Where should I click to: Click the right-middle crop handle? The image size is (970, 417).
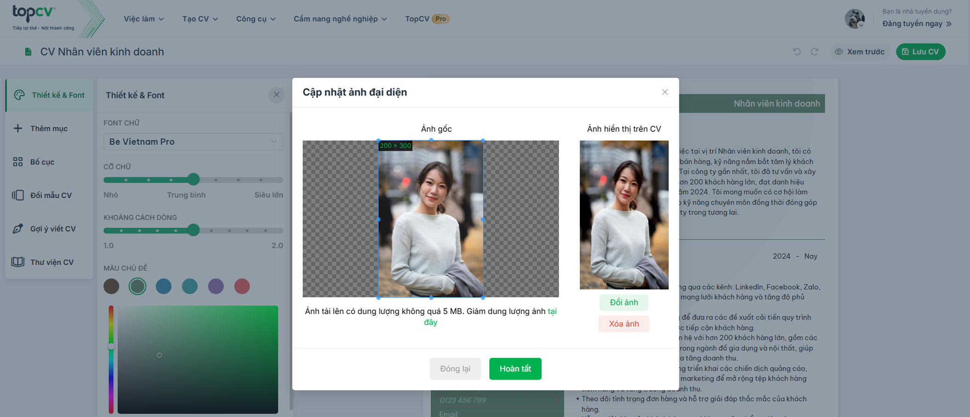pyautogui.click(x=483, y=219)
